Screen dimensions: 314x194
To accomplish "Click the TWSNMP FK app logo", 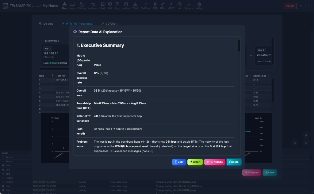I will pos(6,6).
